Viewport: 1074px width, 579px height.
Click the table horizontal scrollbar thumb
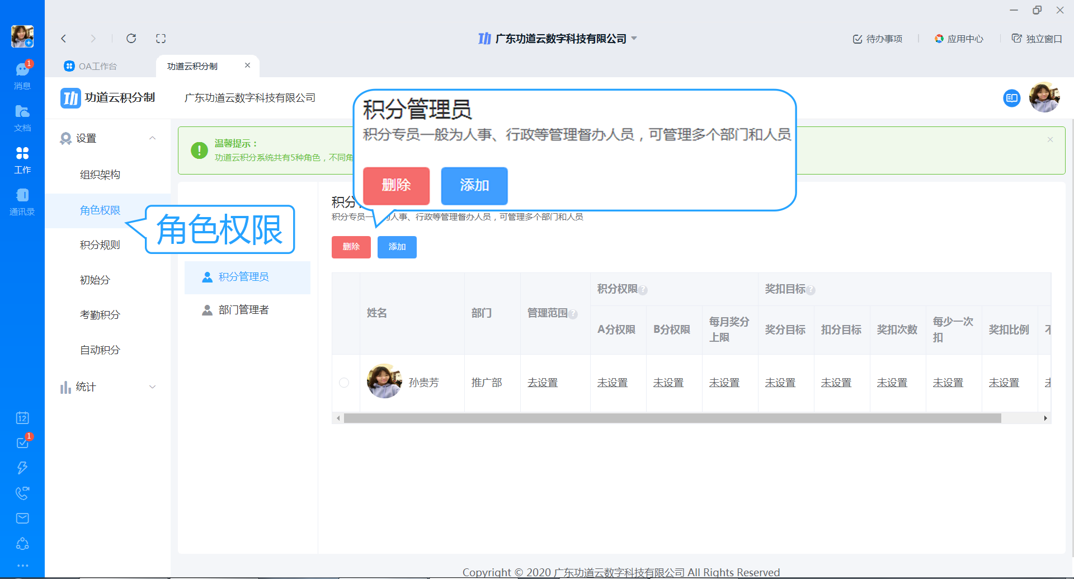(x=672, y=418)
